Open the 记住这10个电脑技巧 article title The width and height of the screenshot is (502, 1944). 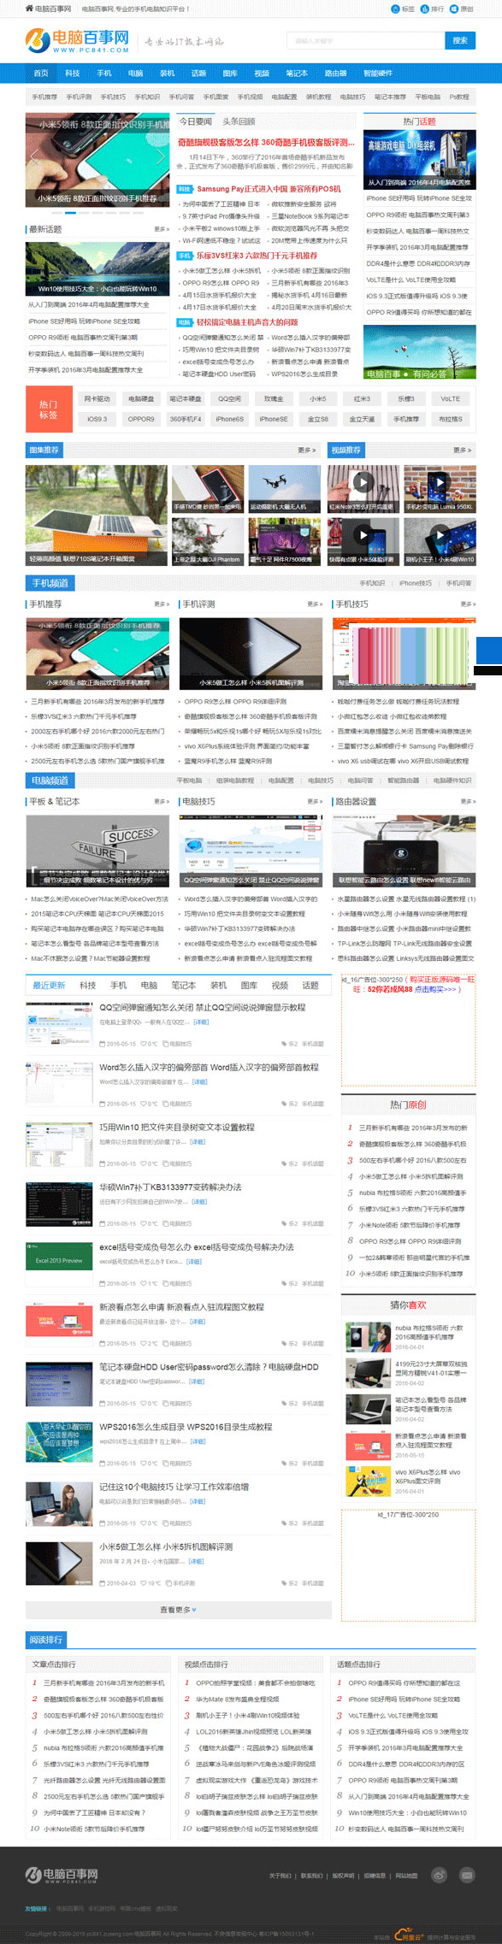[x=174, y=1487]
